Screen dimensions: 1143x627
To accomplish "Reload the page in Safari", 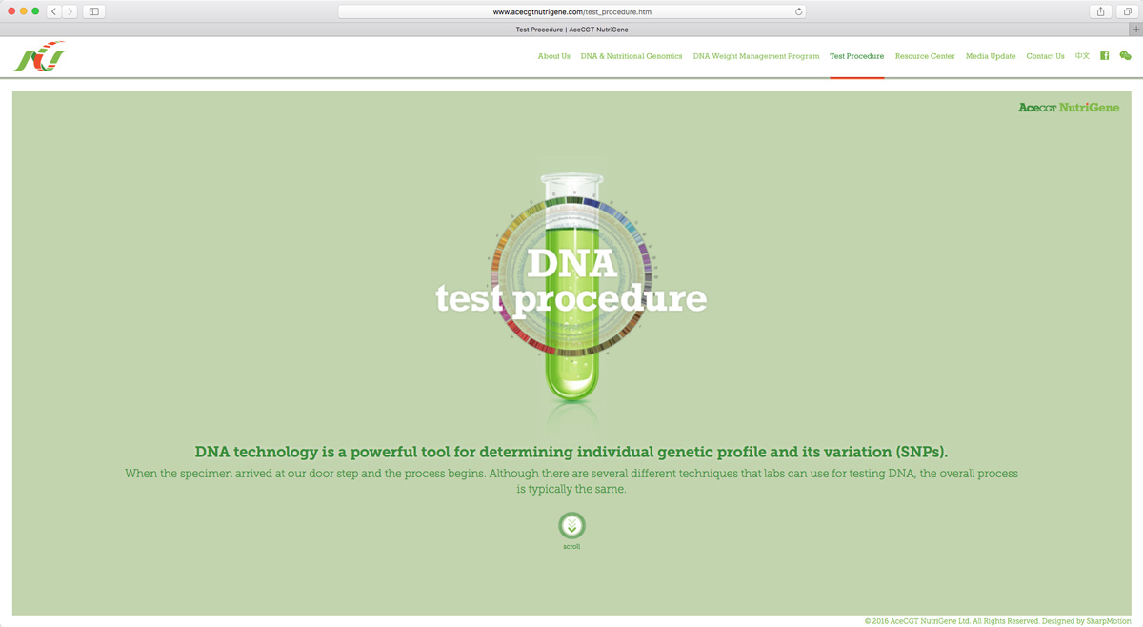I will coord(798,11).
